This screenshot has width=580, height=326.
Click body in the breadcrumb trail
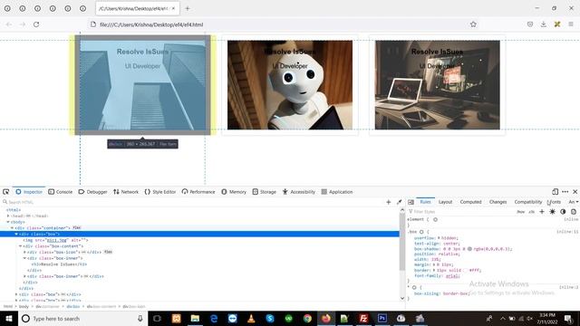coord(24,307)
